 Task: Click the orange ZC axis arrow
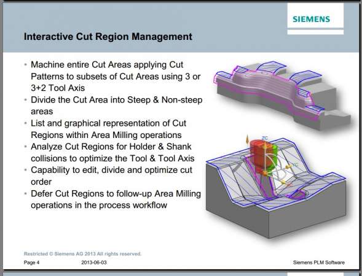coord(247,140)
